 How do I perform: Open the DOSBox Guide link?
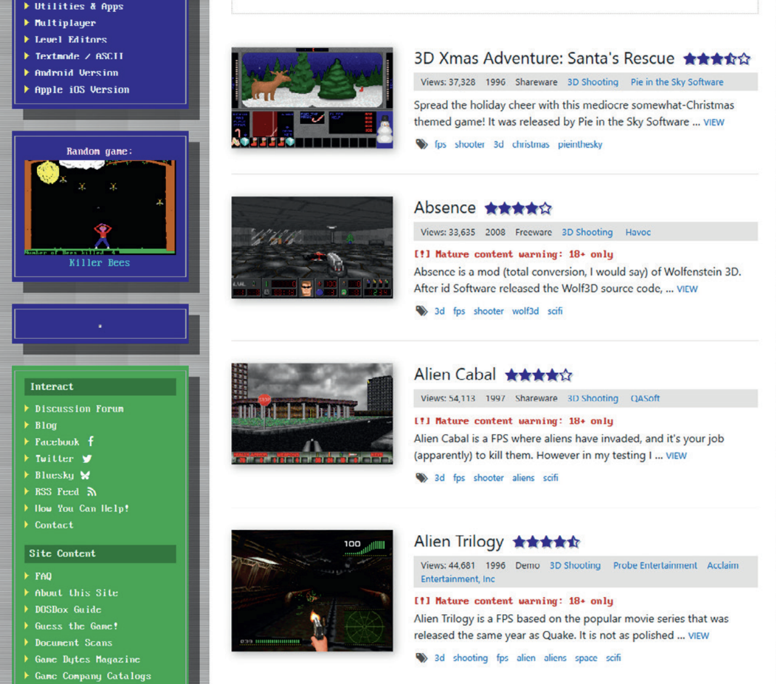(x=68, y=609)
